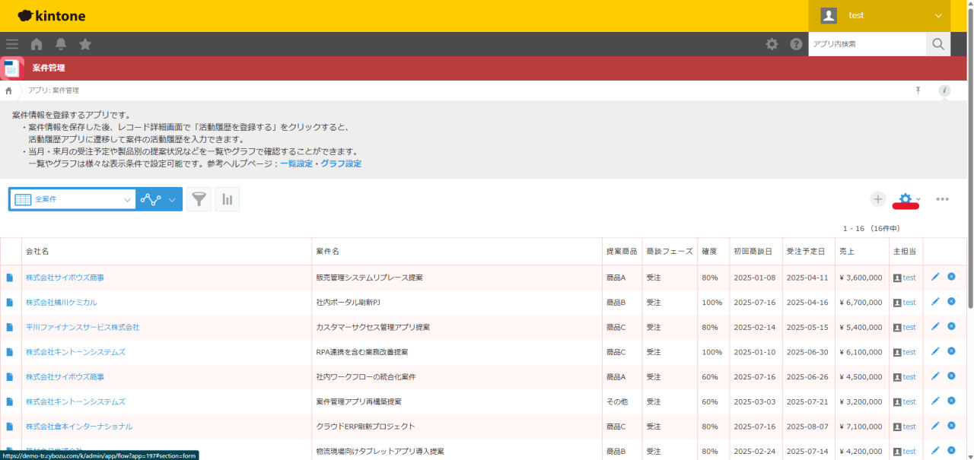This screenshot has height=460, width=974.
Task: Click the アプリ内検索 search field
Action: tap(867, 44)
